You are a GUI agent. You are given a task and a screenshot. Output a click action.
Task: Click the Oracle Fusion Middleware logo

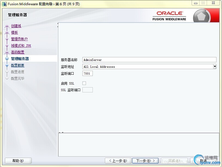[x=169, y=16]
